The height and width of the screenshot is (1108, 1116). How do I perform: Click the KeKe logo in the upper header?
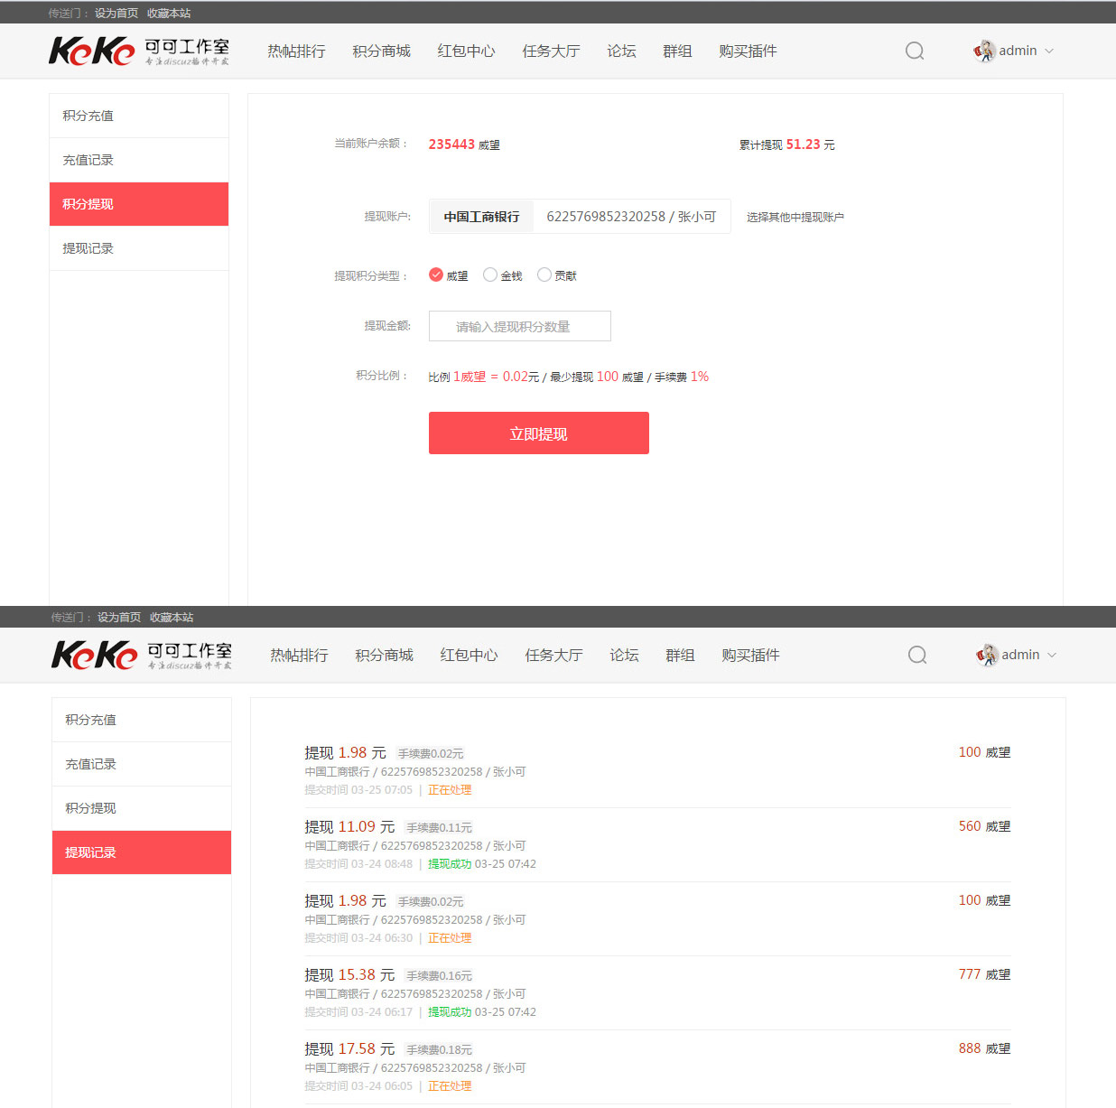pyautogui.click(x=139, y=51)
